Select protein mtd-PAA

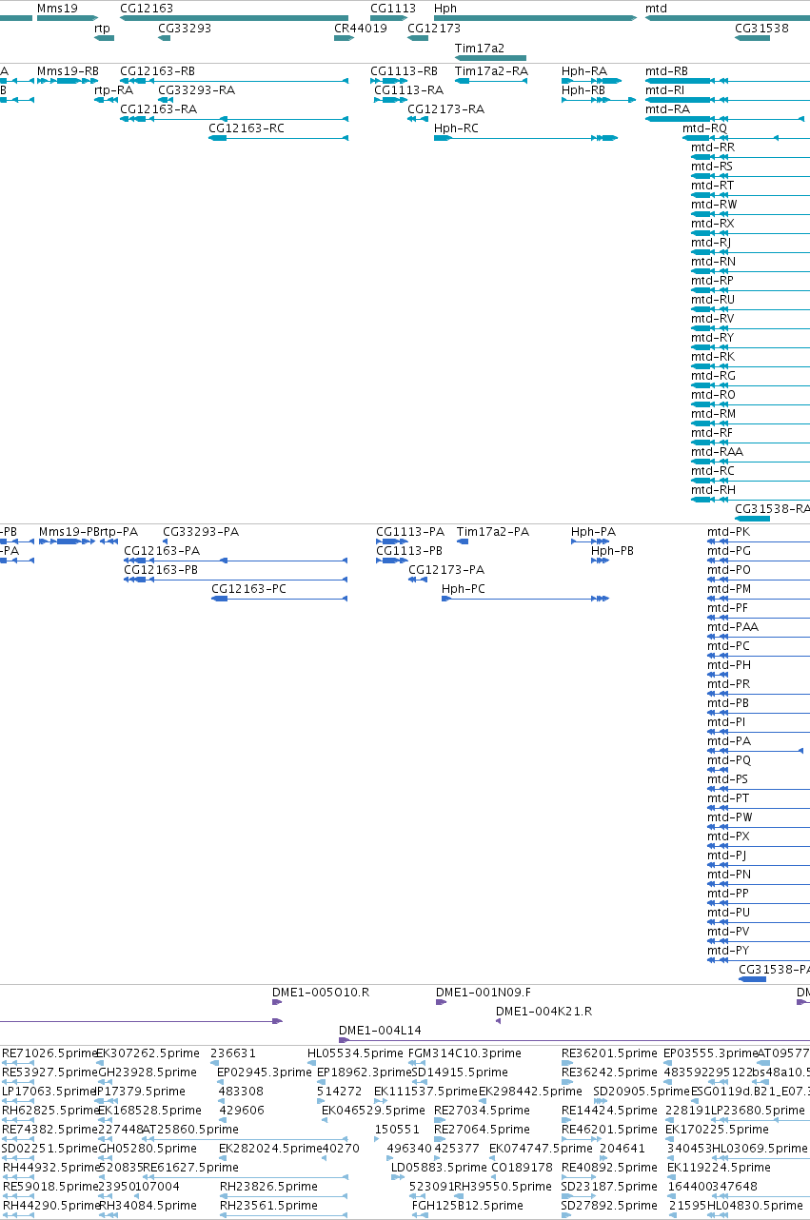click(x=733, y=627)
